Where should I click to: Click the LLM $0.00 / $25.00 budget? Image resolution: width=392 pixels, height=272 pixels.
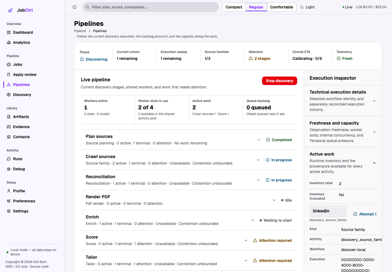point(371,7)
